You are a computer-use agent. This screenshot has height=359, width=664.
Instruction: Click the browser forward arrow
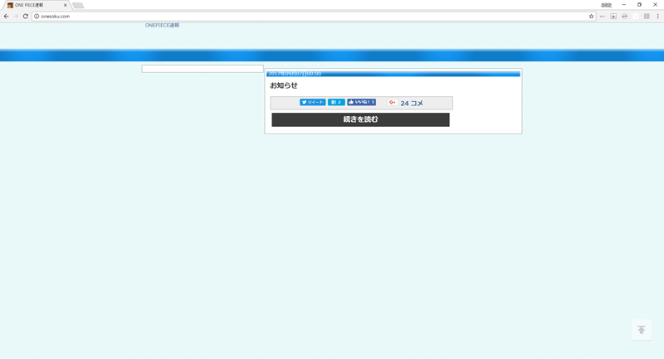pos(16,16)
